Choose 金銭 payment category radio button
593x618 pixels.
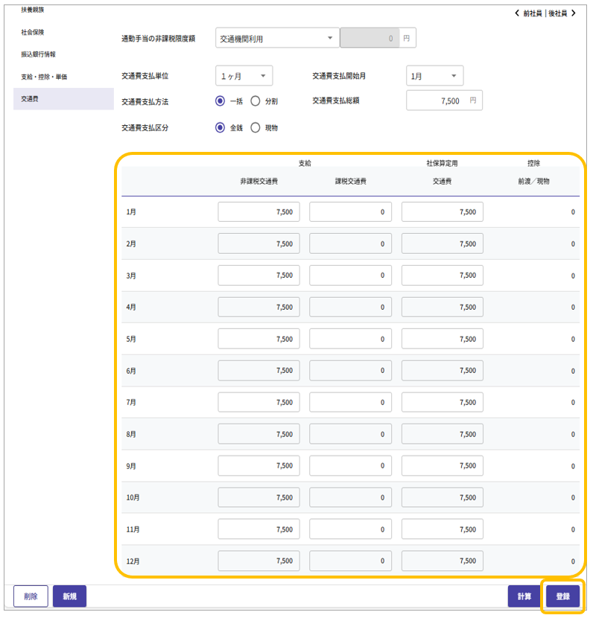point(221,127)
